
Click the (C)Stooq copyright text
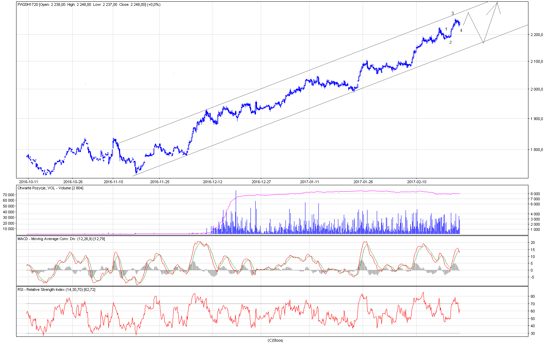point(275,340)
